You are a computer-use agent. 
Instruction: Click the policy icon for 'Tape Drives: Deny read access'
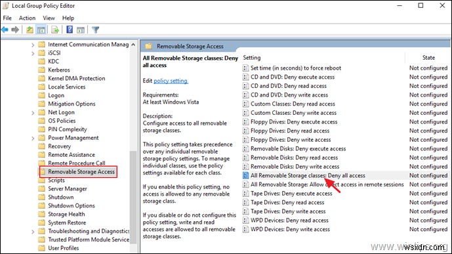tap(245, 202)
